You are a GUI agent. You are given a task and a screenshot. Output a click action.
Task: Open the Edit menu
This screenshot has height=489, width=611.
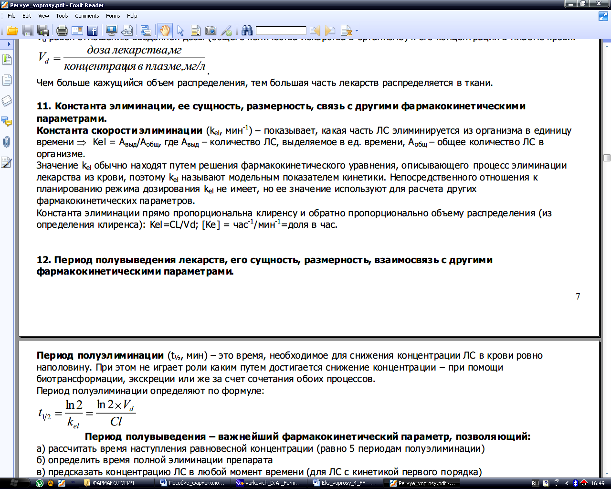tap(27, 16)
